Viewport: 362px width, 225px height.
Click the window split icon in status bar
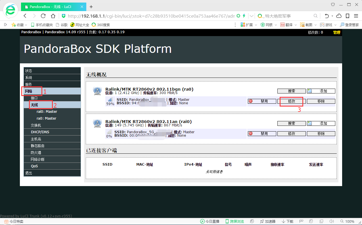click(321, 221)
